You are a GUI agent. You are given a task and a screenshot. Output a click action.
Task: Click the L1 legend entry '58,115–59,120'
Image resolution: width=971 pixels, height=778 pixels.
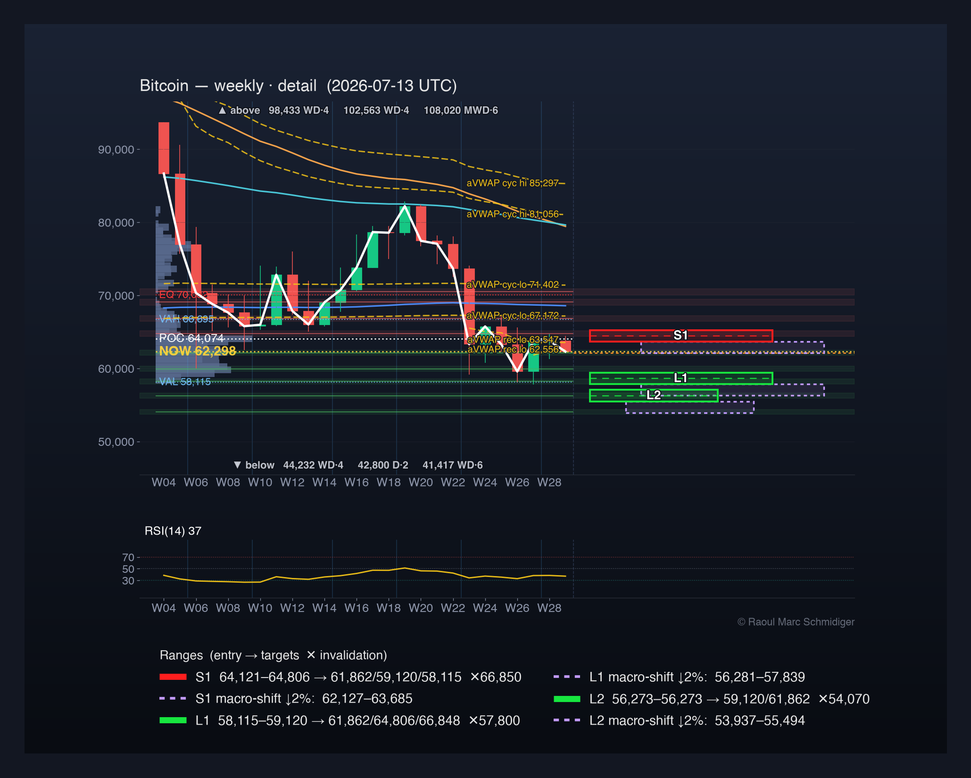tap(263, 720)
